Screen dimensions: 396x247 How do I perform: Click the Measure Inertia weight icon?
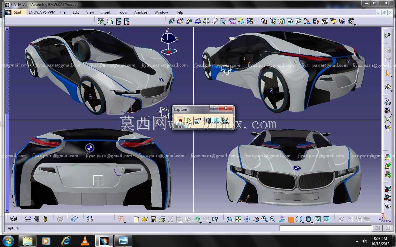pyautogui.click(x=45, y=219)
